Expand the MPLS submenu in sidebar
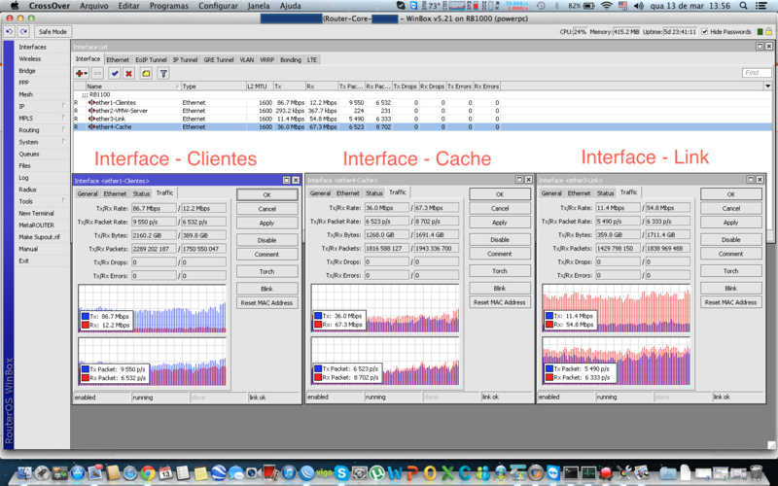This screenshot has height=486, width=778. 63,118
